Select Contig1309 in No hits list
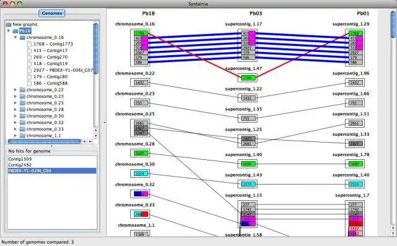The height and width of the screenshot is (246, 397). pos(20,159)
